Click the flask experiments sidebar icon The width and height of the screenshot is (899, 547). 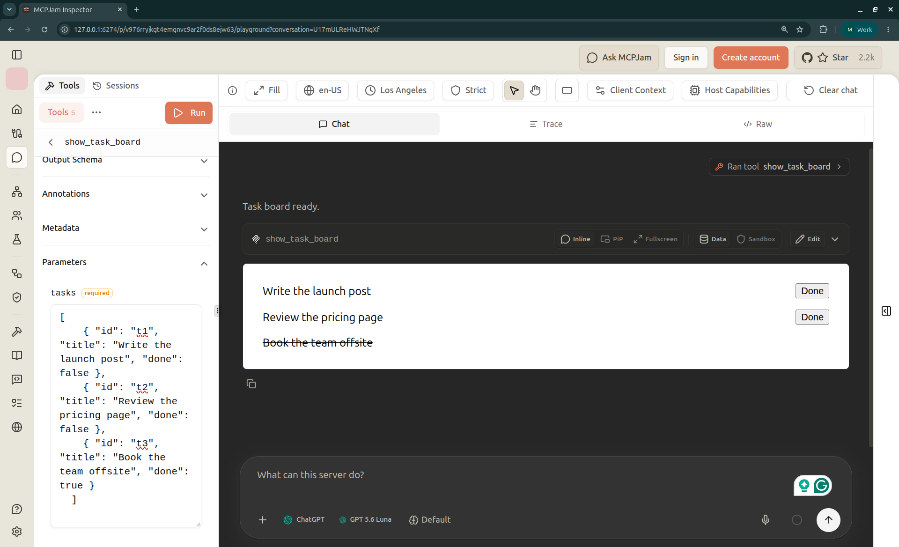pyautogui.click(x=17, y=239)
